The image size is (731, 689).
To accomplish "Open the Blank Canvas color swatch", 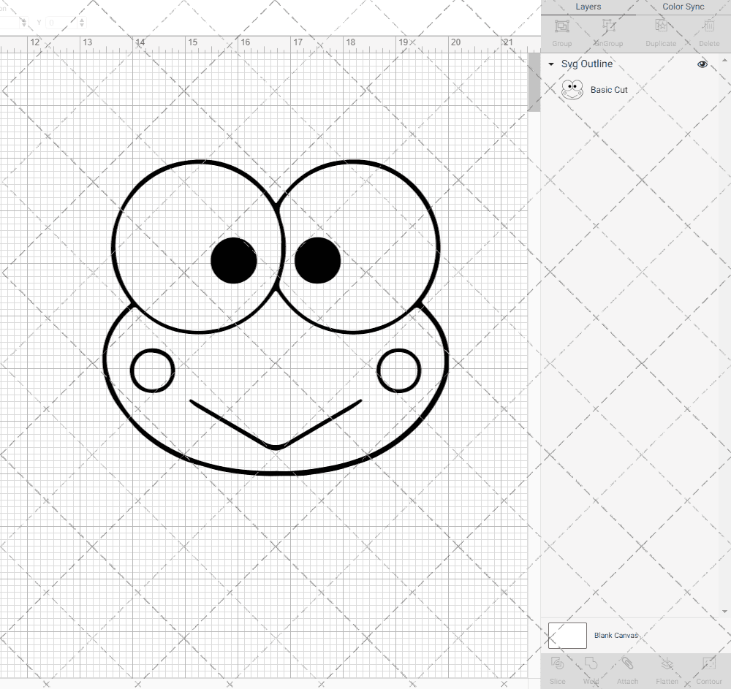I will (567, 635).
